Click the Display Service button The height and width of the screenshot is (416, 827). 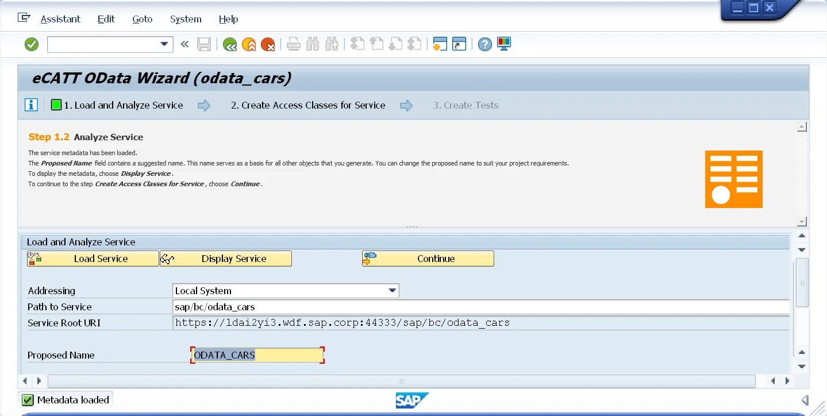(226, 259)
